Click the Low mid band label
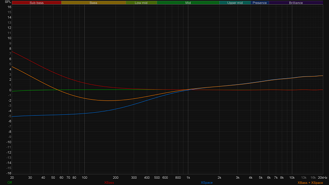 pos(141,3)
